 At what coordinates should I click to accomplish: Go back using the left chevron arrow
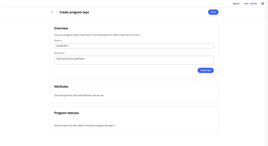coord(52,12)
